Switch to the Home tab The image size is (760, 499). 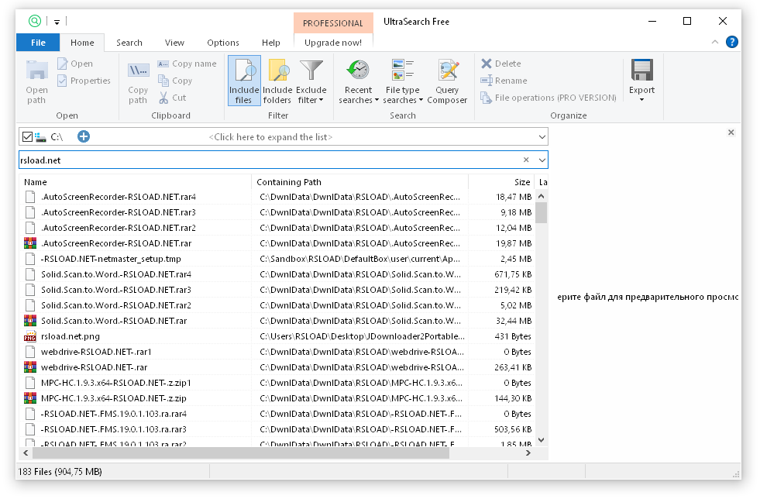pyautogui.click(x=82, y=43)
